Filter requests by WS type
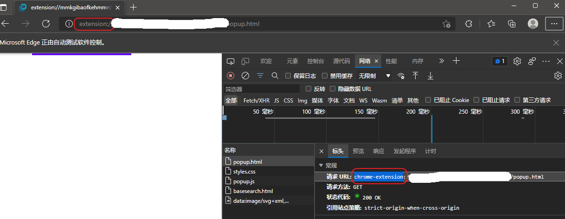Image resolution: width=565 pixels, height=219 pixels. point(363,101)
